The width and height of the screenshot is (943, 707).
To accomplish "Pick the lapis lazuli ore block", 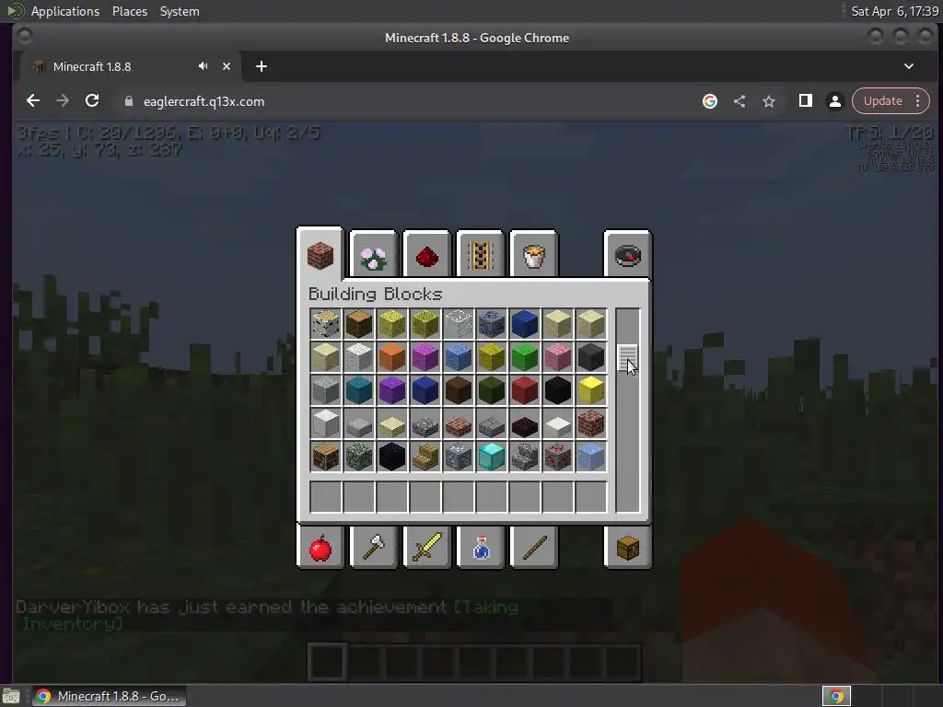I will (492, 324).
